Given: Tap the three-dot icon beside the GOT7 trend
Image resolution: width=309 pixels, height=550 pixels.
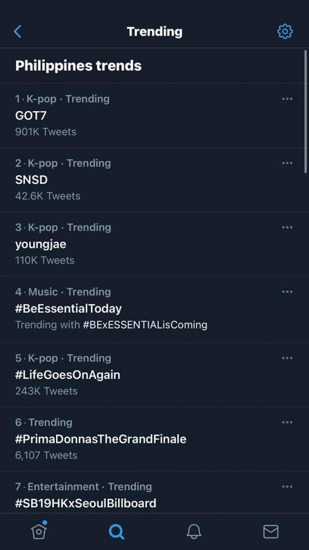Looking at the screenshot, I should [287, 99].
